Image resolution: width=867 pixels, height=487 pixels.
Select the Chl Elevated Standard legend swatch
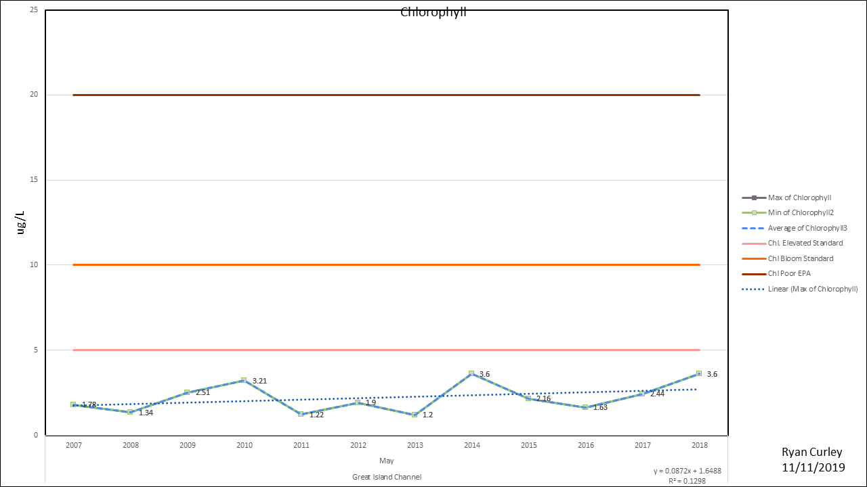coord(753,243)
